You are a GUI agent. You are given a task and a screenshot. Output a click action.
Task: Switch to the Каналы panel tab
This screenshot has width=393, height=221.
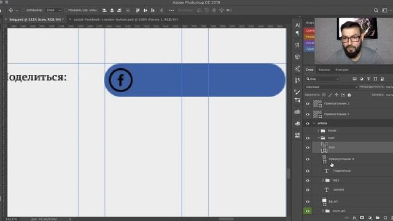click(x=324, y=69)
